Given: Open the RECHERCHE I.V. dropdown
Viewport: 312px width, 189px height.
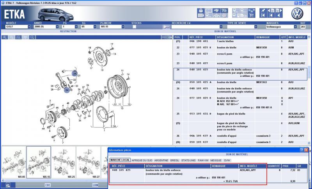Looking at the screenshot, I should pos(221,26).
